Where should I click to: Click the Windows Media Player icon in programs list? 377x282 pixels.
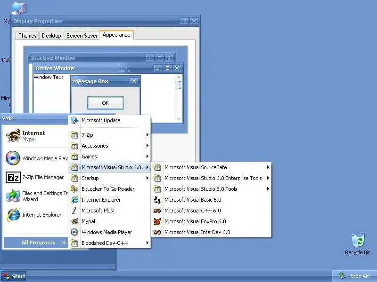tap(74, 232)
